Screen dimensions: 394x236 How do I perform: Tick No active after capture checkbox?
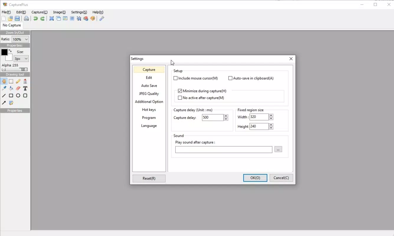tap(180, 98)
